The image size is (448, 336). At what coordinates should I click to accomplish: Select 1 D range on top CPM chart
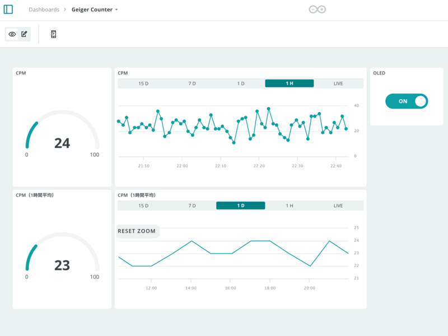[241, 83]
